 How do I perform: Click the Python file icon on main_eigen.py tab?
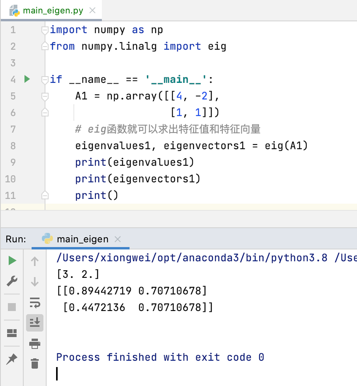(14, 11)
